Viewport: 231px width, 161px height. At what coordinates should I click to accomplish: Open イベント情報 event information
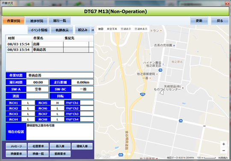pos(39,30)
